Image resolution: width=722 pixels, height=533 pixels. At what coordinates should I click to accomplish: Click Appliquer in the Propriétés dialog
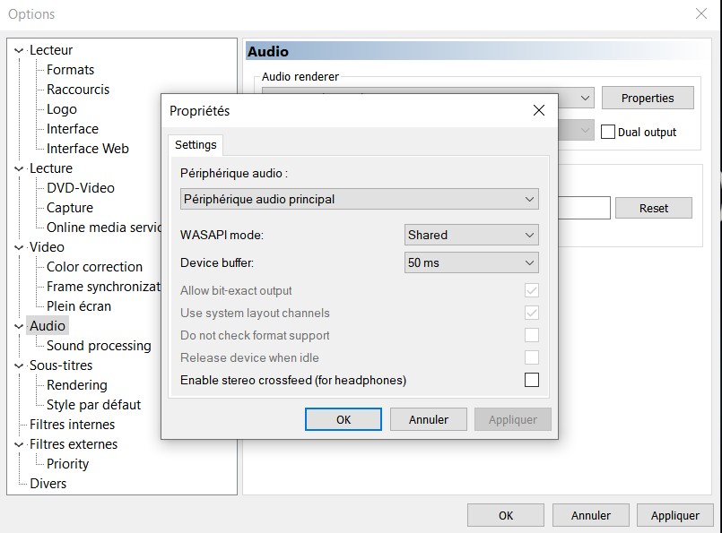(513, 419)
